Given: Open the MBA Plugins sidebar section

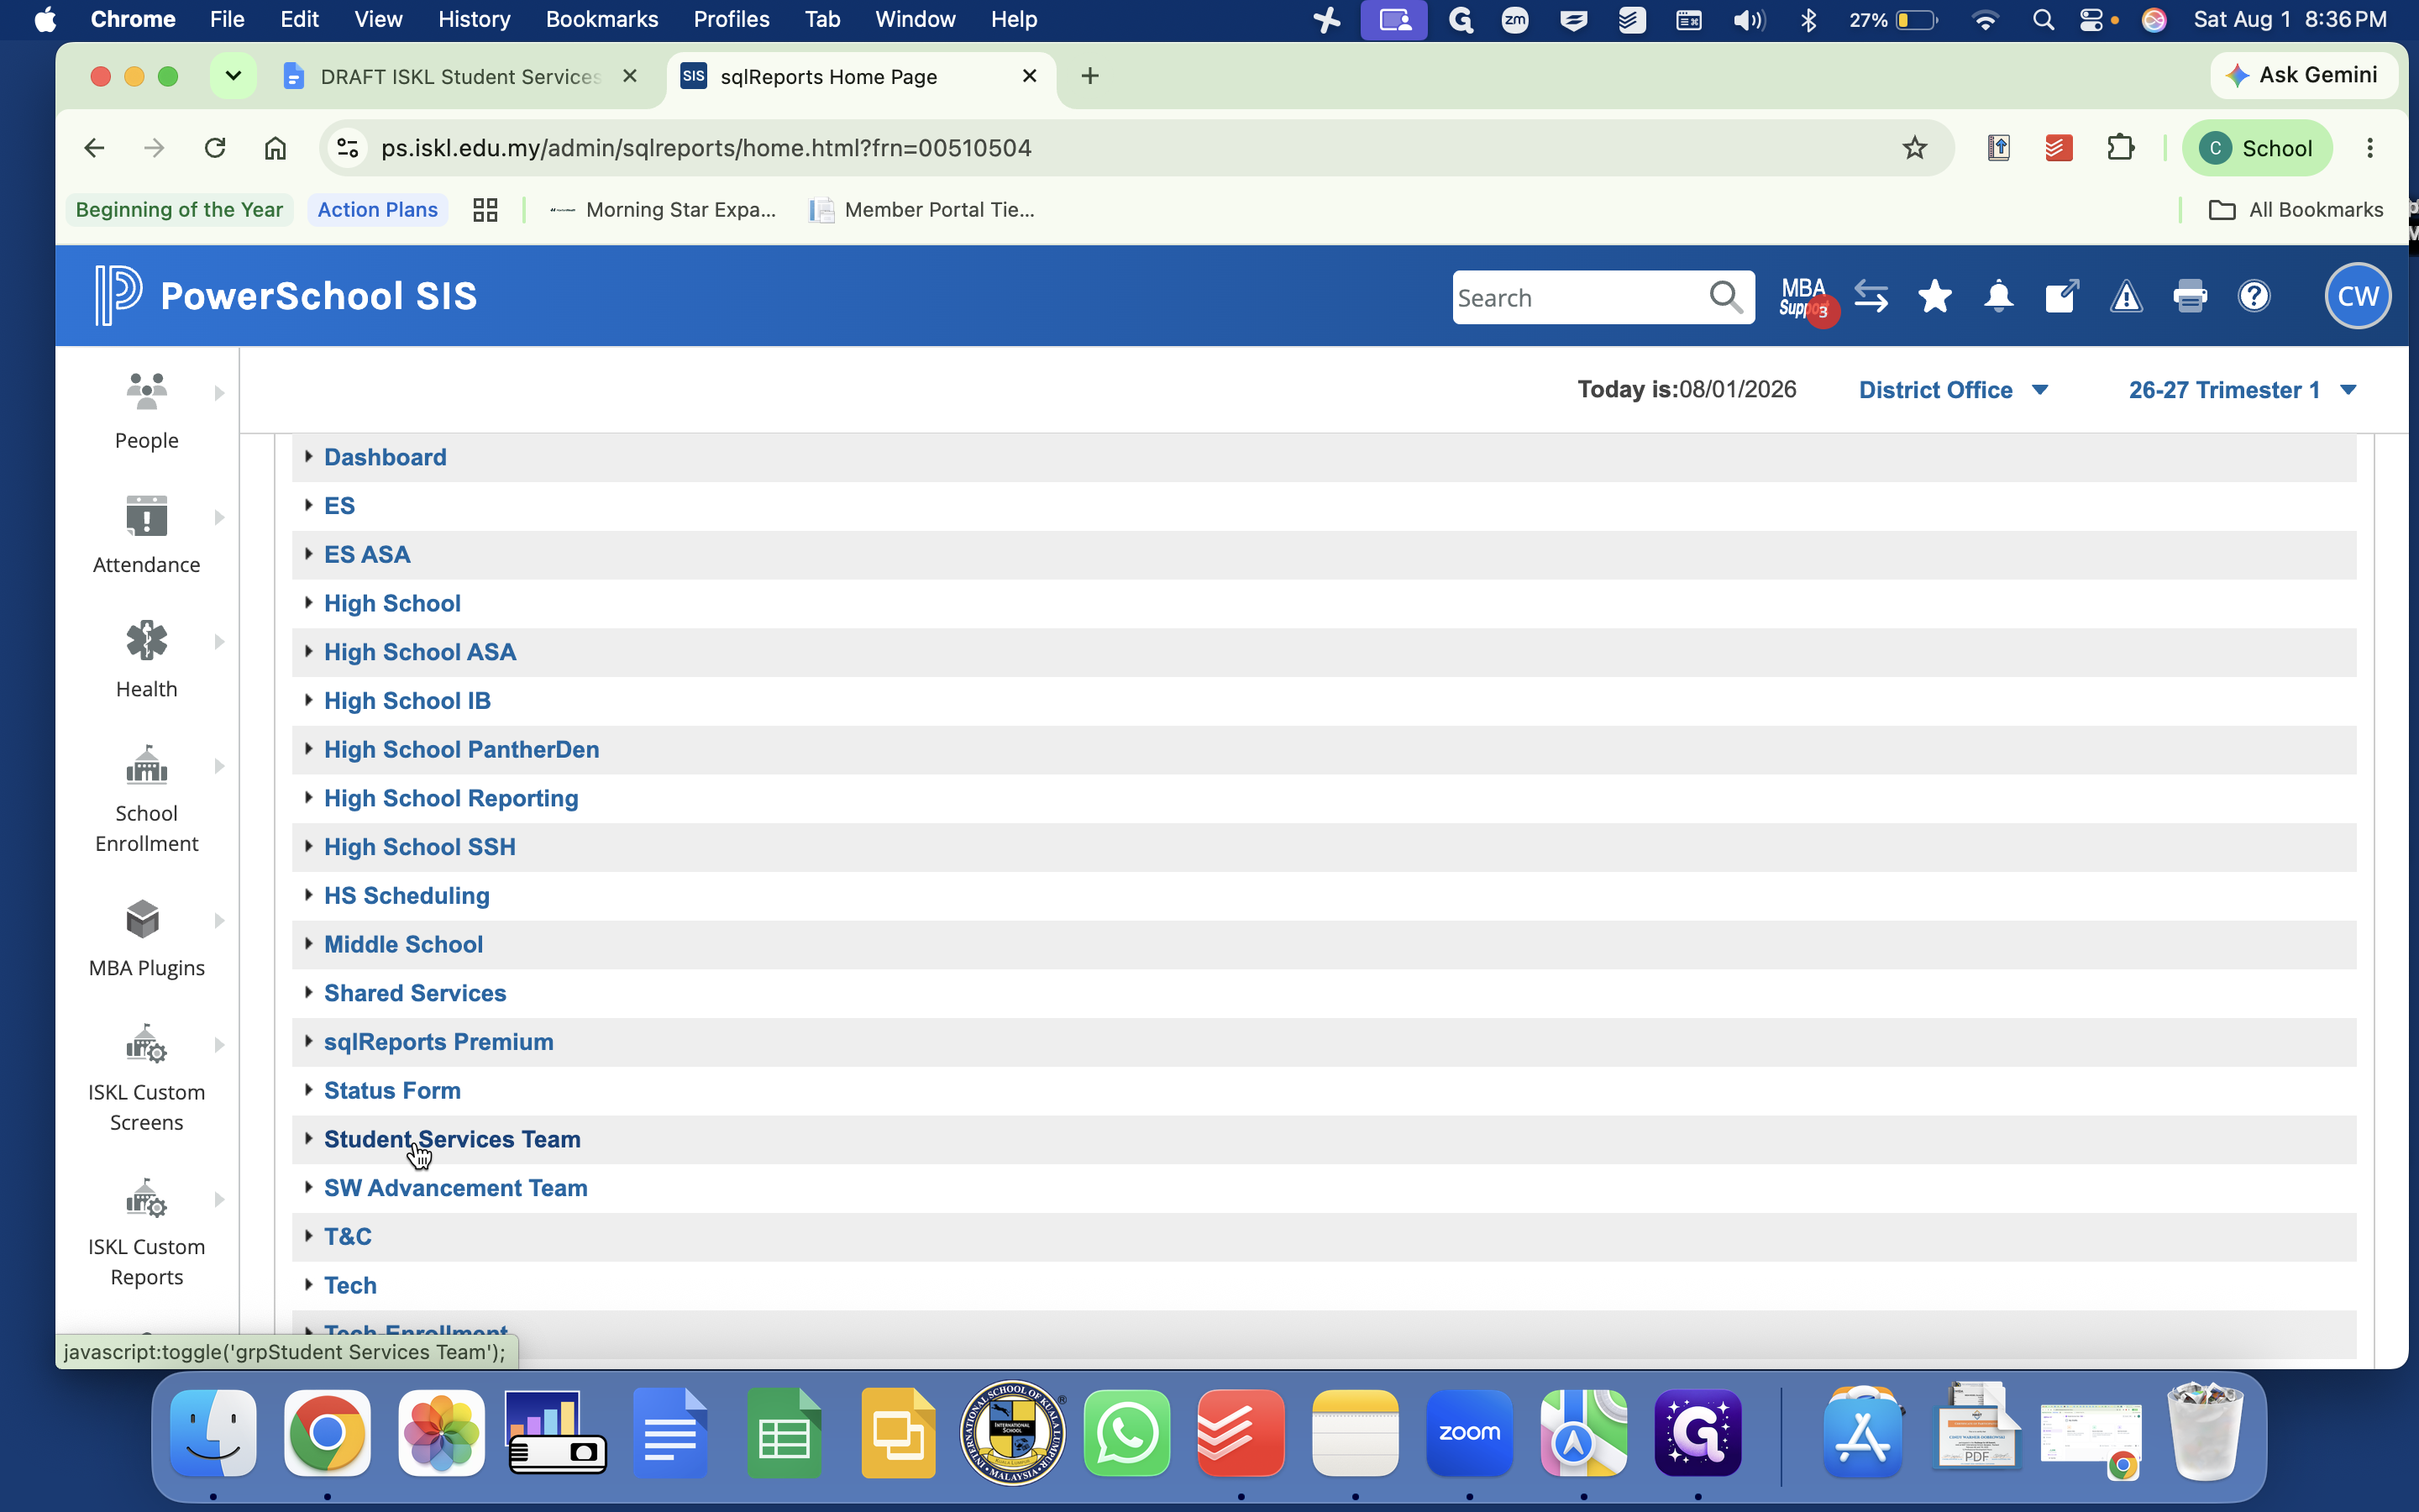Looking at the screenshot, I should point(146,938).
